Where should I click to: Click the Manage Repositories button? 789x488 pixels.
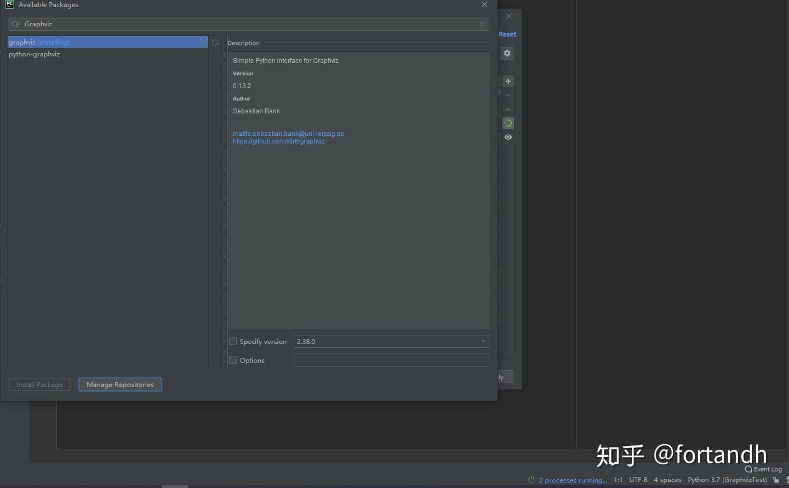point(119,384)
